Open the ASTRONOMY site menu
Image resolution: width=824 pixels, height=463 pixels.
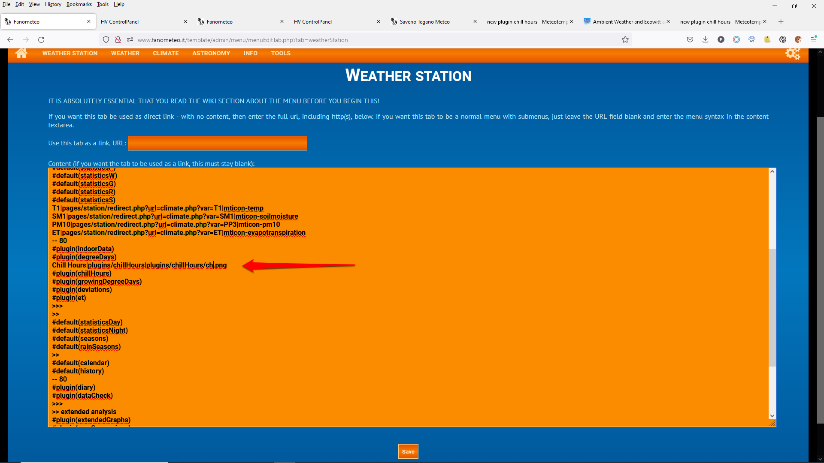coord(211,53)
